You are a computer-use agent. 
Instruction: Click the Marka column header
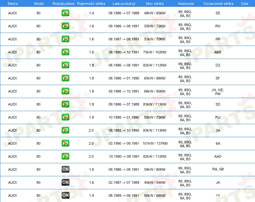[x=13, y=4]
